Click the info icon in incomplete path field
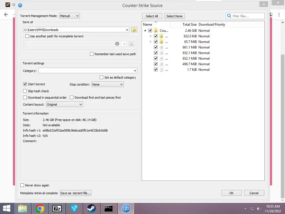 point(117,44)
